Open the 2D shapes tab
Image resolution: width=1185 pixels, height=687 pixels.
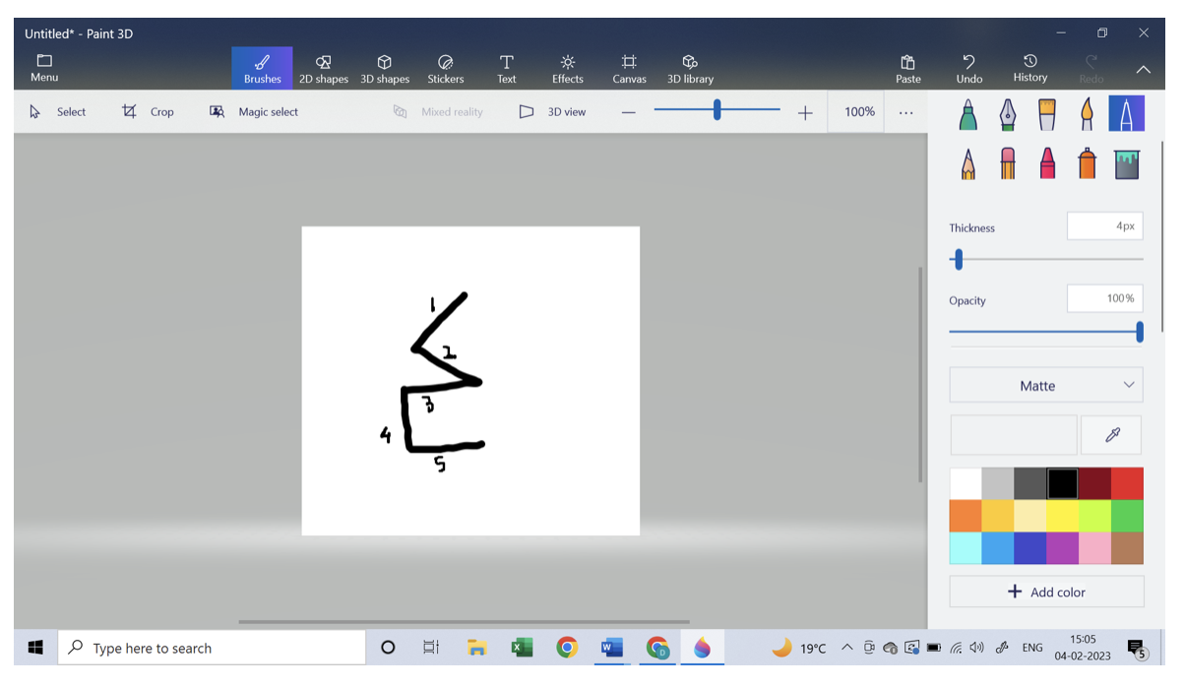324,69
